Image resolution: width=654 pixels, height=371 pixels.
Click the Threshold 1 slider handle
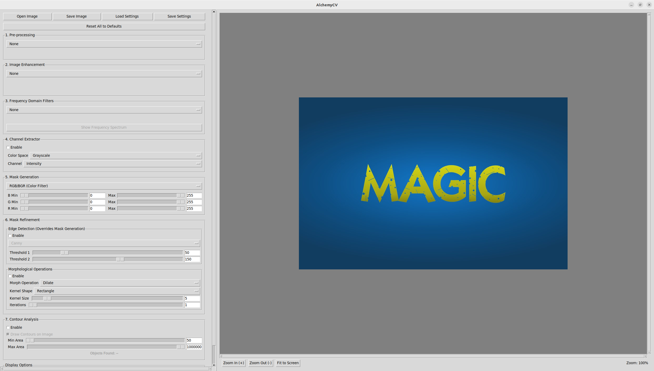(65, 253)
